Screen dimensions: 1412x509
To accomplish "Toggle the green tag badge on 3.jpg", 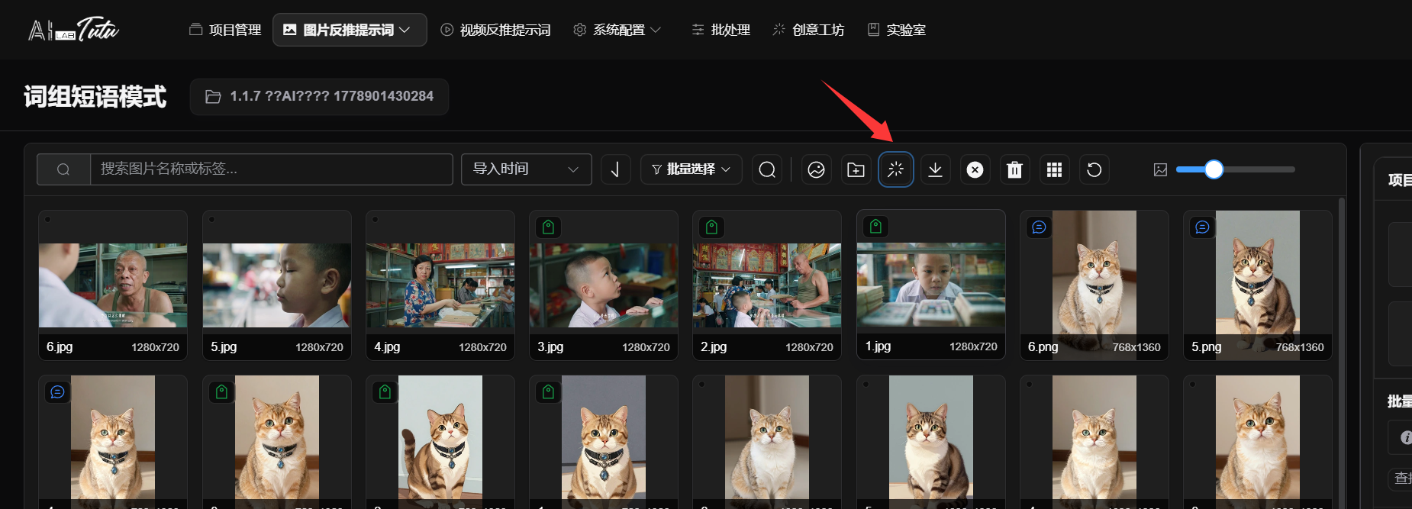I will tap(548, 227).
